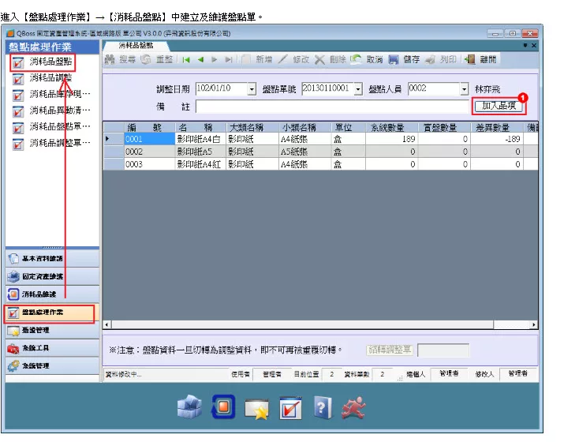Screen dimensions: 564x442
Task: Click horizontal scrollbar right arrow under grid
Action: click(x=534, y=324)
